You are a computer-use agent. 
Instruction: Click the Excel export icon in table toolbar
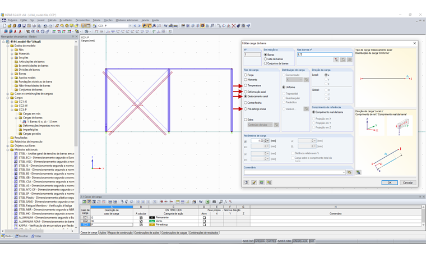click(207, 202)
